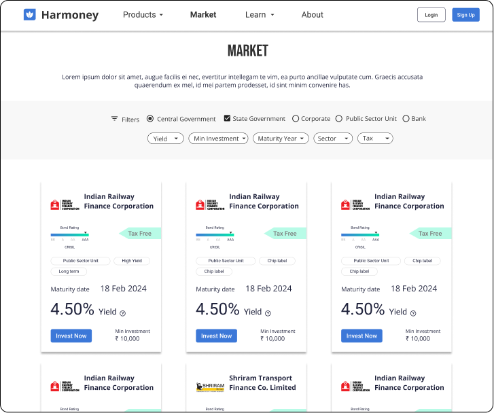Click the IRFC logo on the High Yield card
Viewport: 494px width, 413px height.
pyautogui.click(x=65, y=204)
